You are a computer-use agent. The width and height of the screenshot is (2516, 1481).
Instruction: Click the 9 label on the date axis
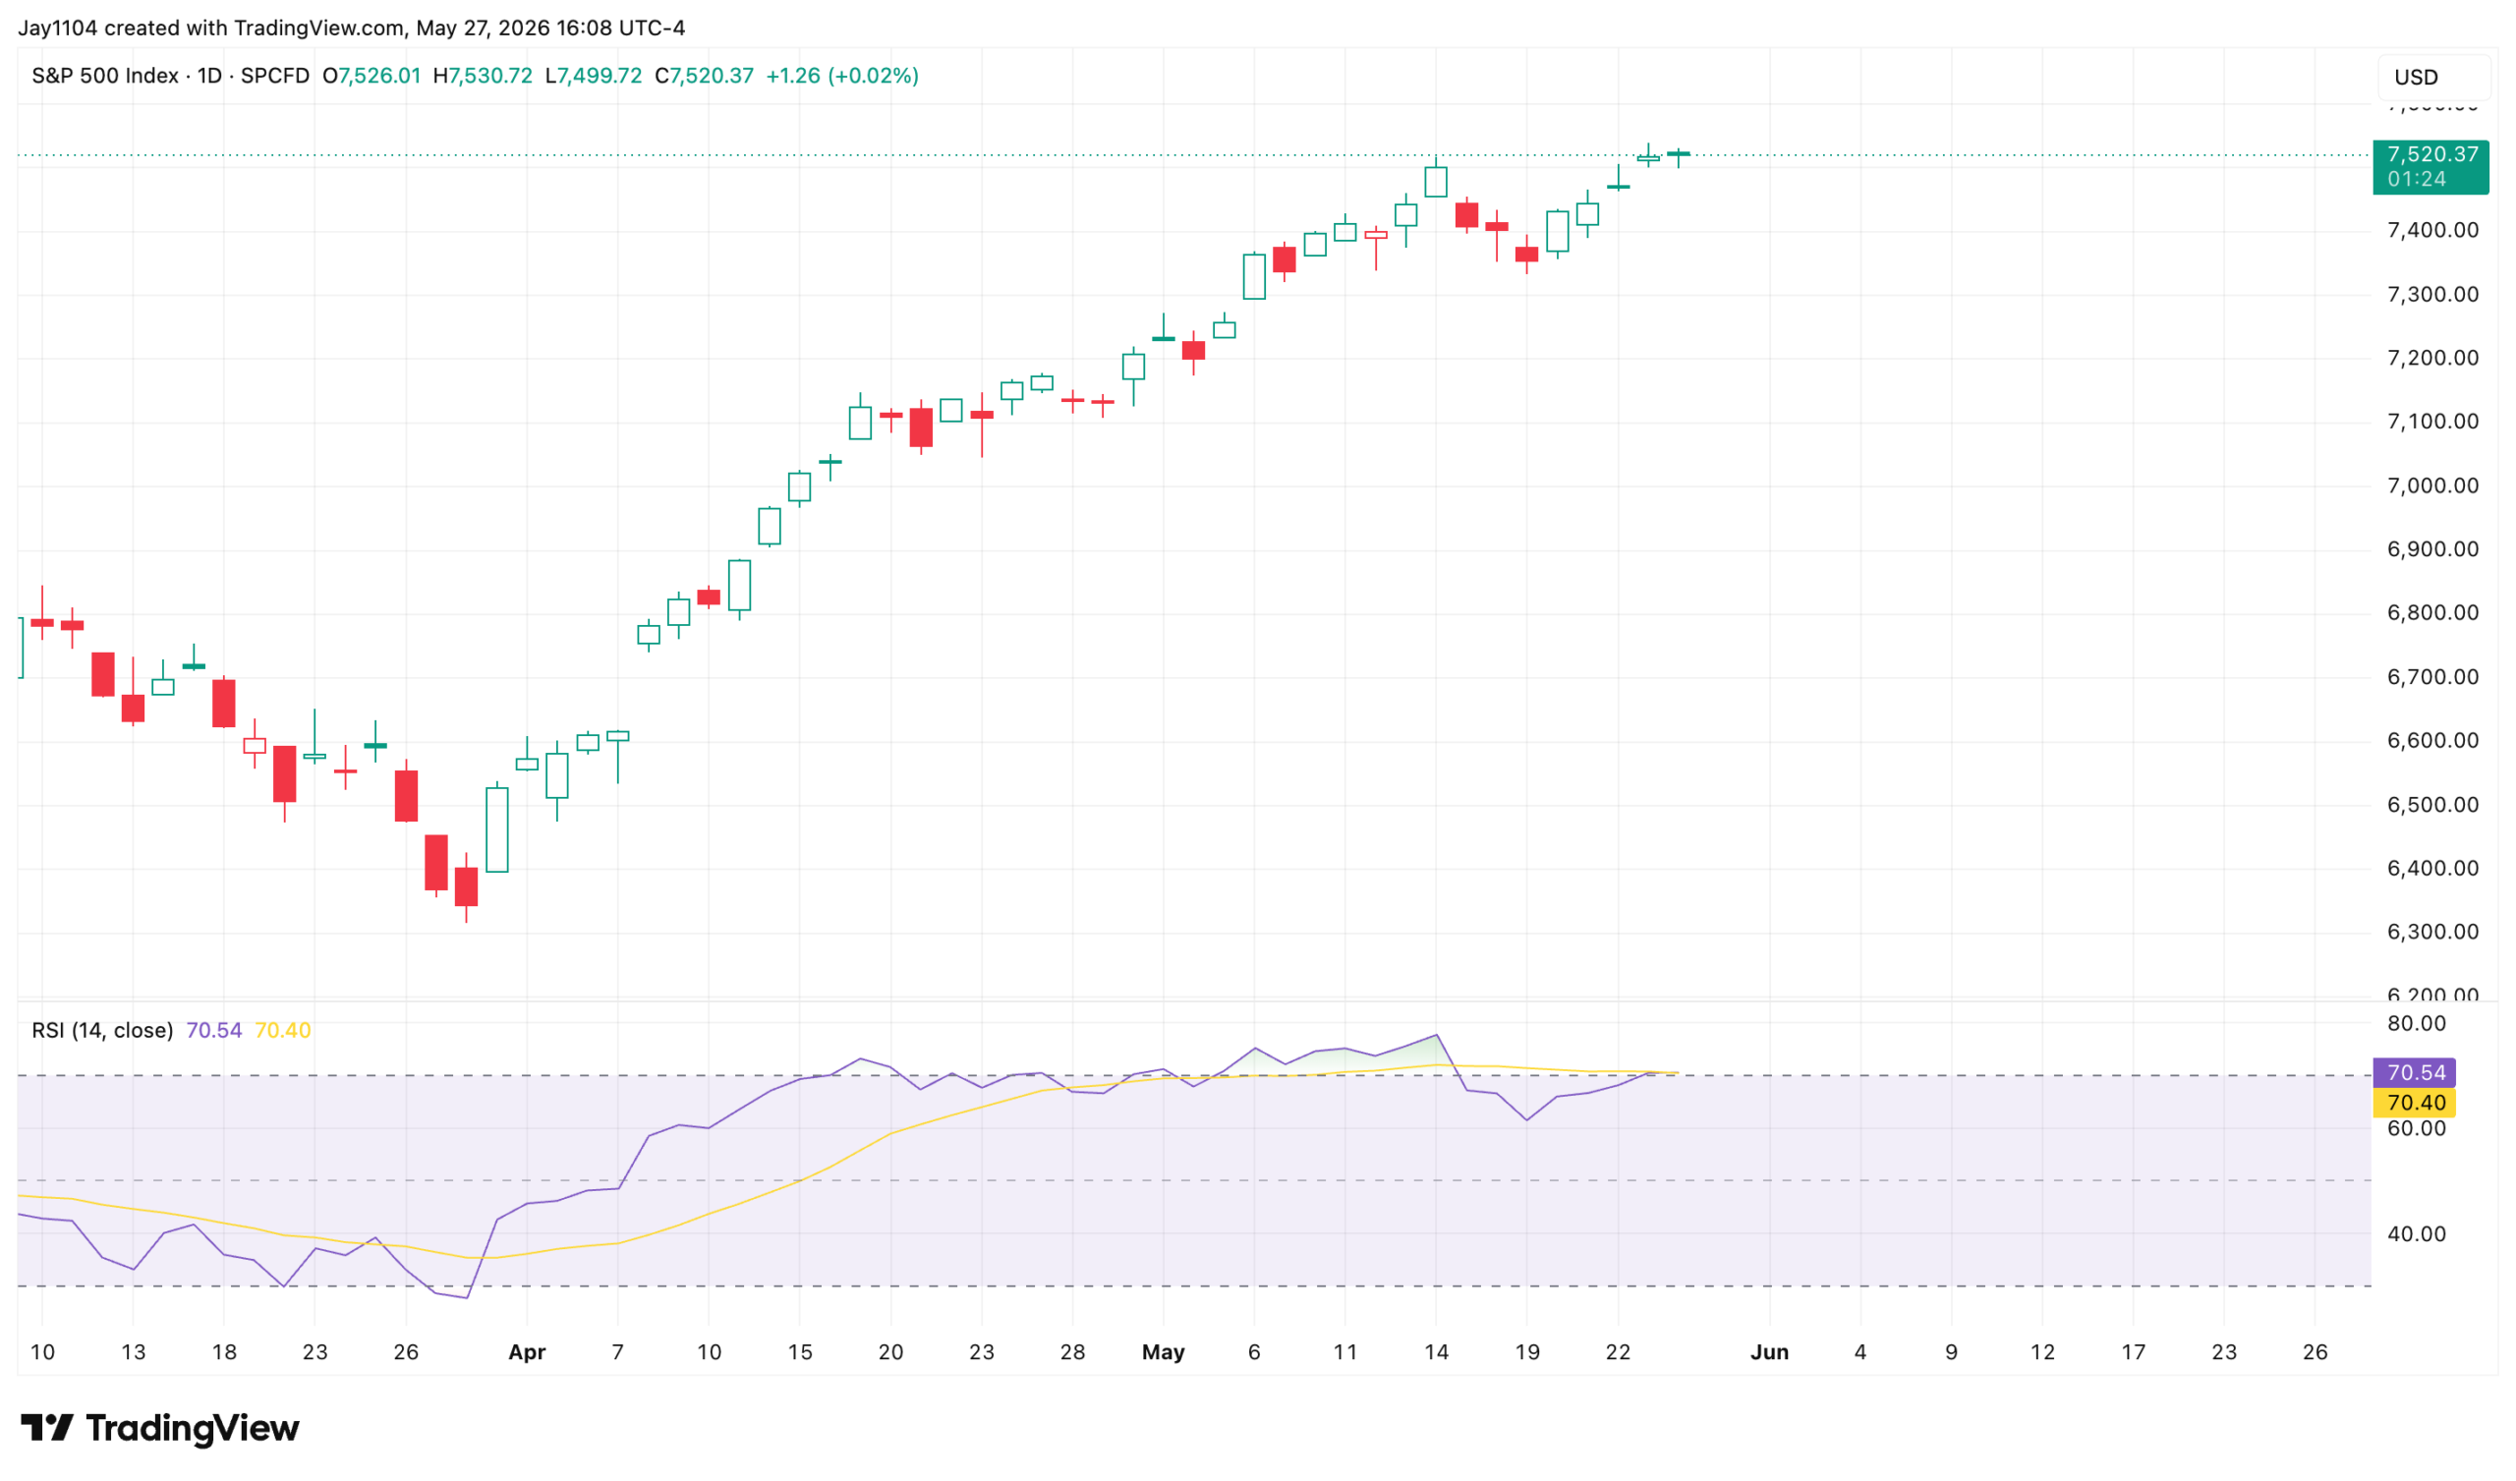point(1951,1353)
